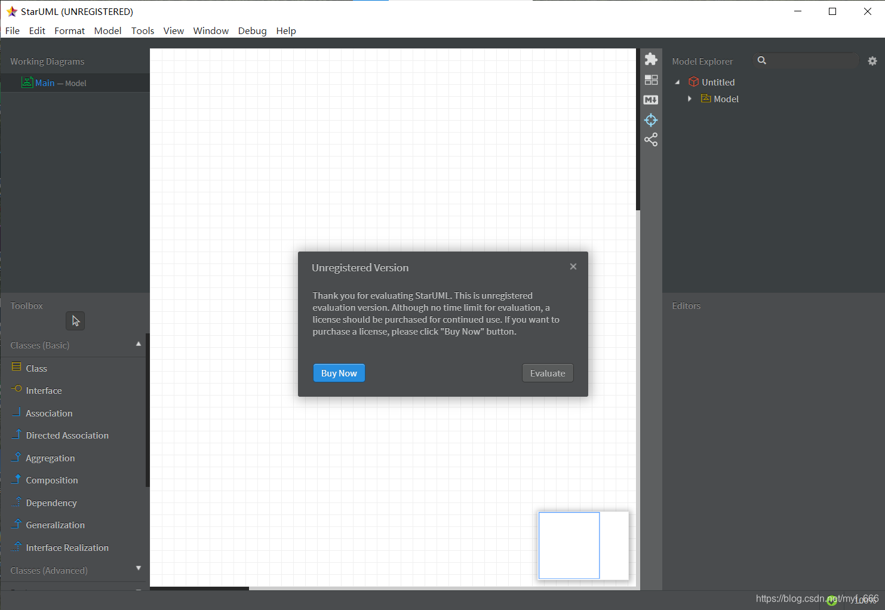This screenshot has height=610, width=885.
Task: Click the share icon in sidebar
Action: pos(651,140)
